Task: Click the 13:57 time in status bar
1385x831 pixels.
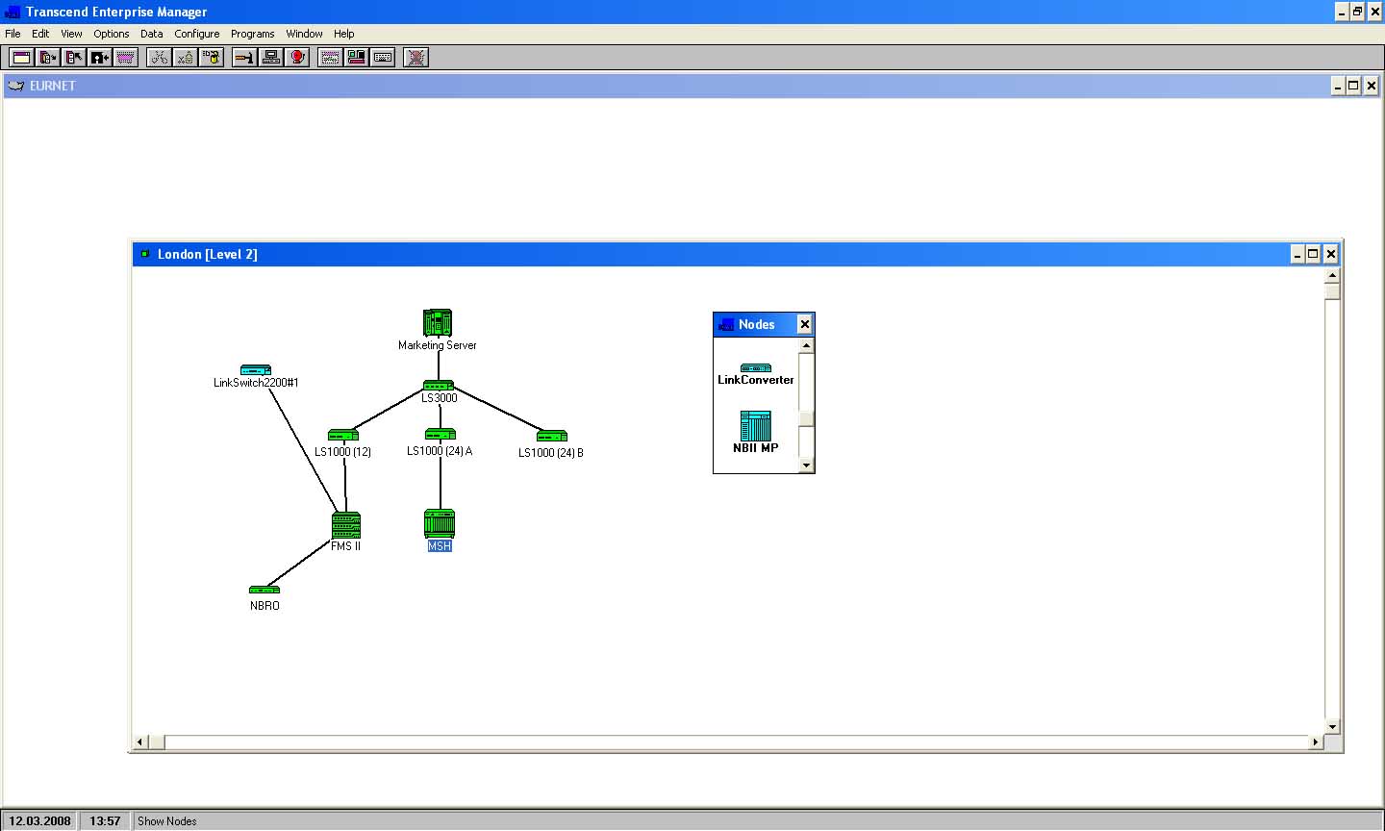Action: point(105,821)
